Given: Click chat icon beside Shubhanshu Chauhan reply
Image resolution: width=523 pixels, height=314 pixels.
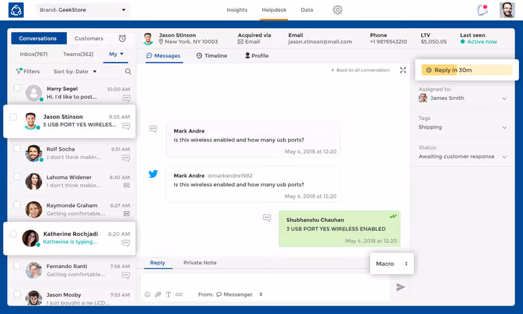Looking at the screenshot, I should [267, 218].
